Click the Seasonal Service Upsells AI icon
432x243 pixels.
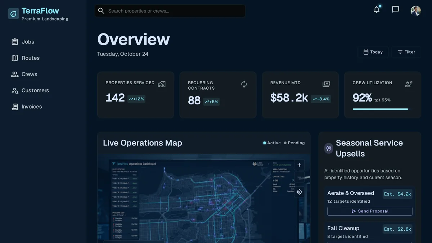point(329,148)
